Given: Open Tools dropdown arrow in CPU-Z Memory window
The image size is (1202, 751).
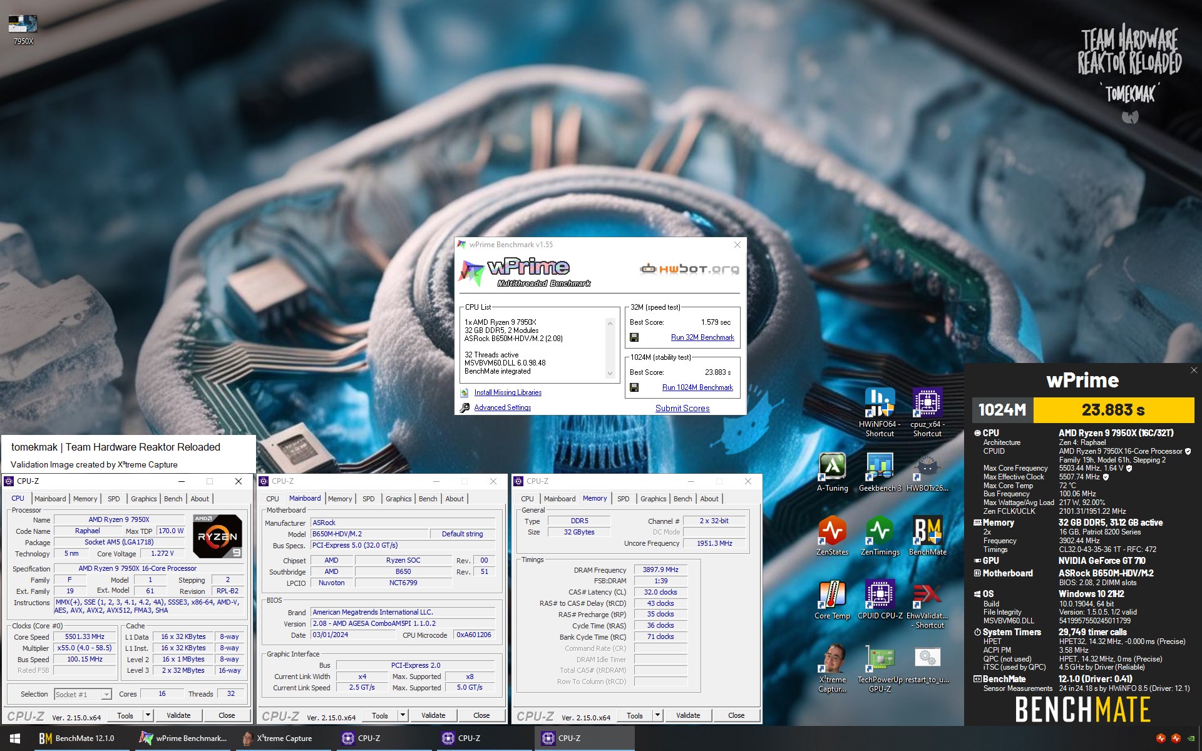Looking at the screenshot, I should pyautogui.click(x=657, y=715).
